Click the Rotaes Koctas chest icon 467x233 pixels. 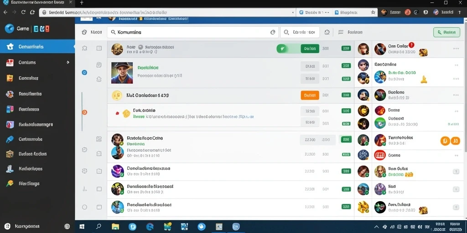[x=10, y=154]
